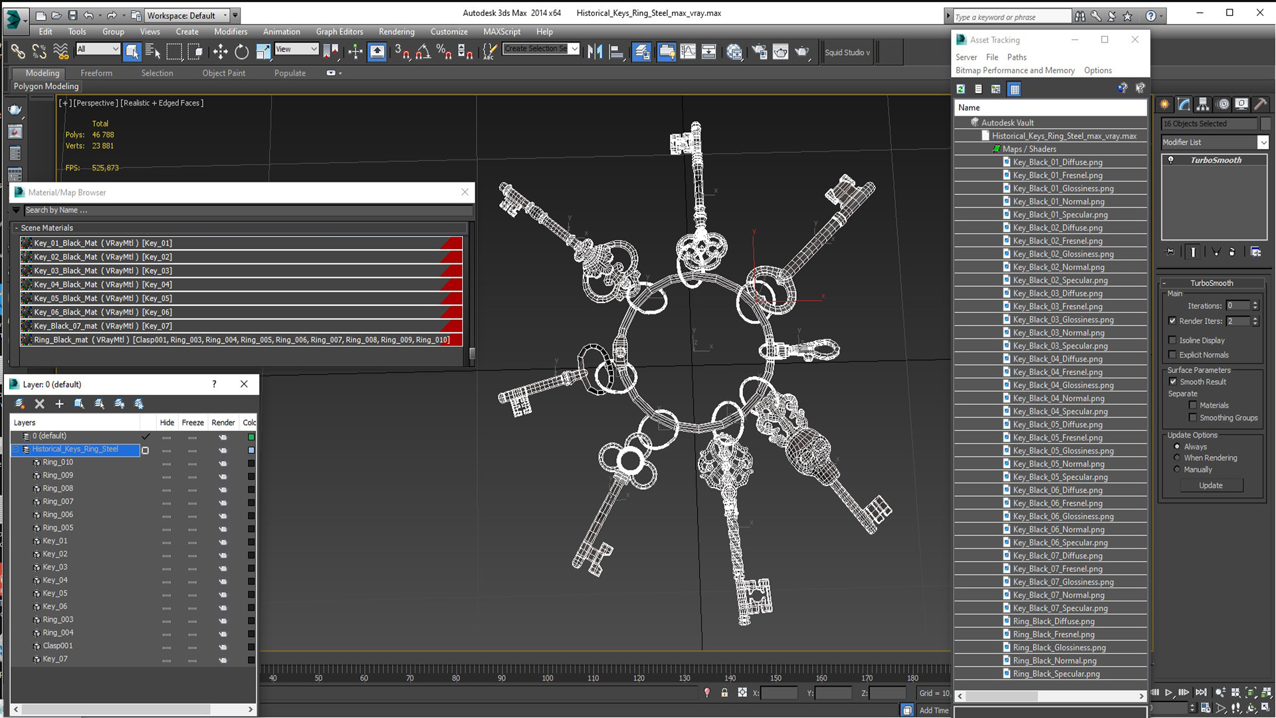1276x718 pixels.
Task: Click the Mirror tool icon
Action: (595, 52)
